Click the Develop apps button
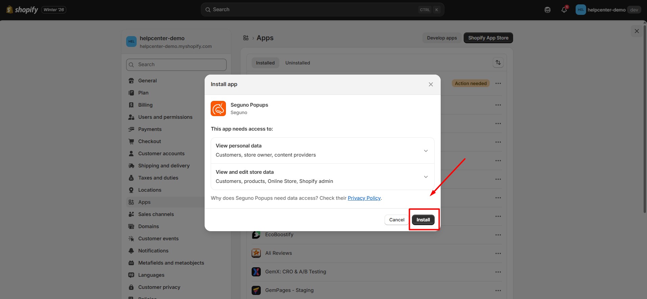647x299 pixels. (442, 38)
